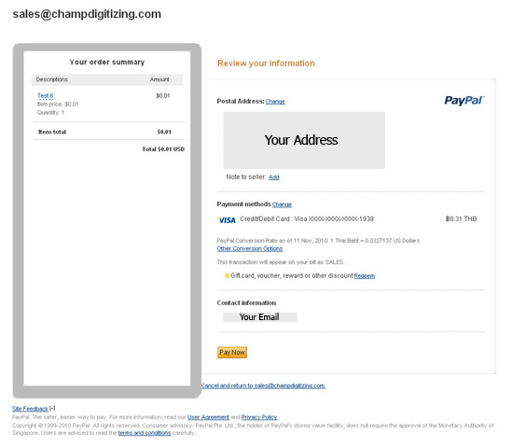Click the VISA card icon
The height and width of the screenshot is (448, 513).
pos(227,220)
